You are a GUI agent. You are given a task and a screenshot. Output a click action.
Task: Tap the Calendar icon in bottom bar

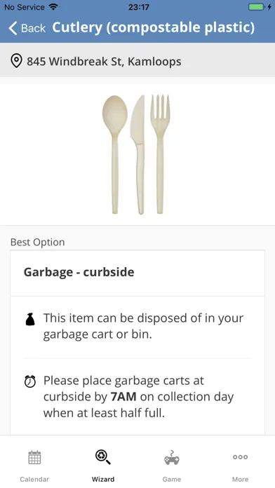pos(34,457)
